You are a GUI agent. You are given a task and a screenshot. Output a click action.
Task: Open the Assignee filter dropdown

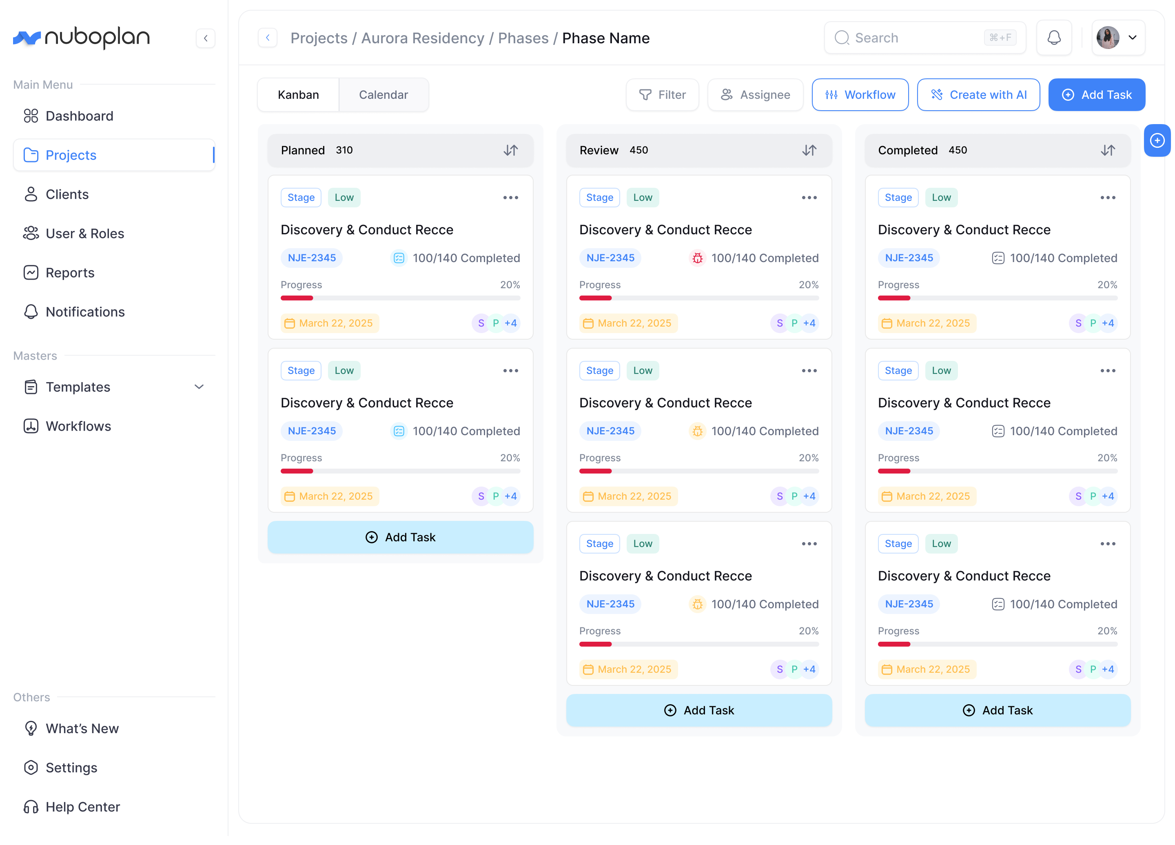click(755, 95)
